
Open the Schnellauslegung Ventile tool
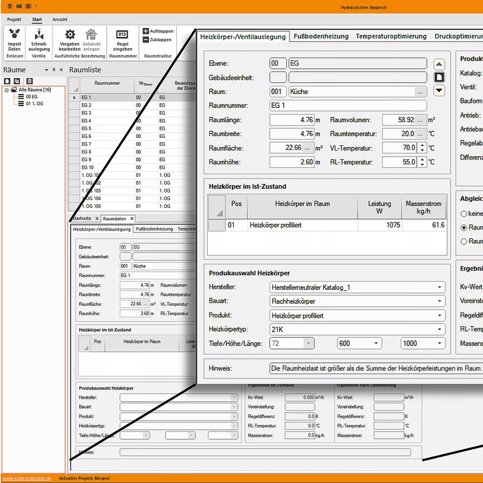point(39,35)
